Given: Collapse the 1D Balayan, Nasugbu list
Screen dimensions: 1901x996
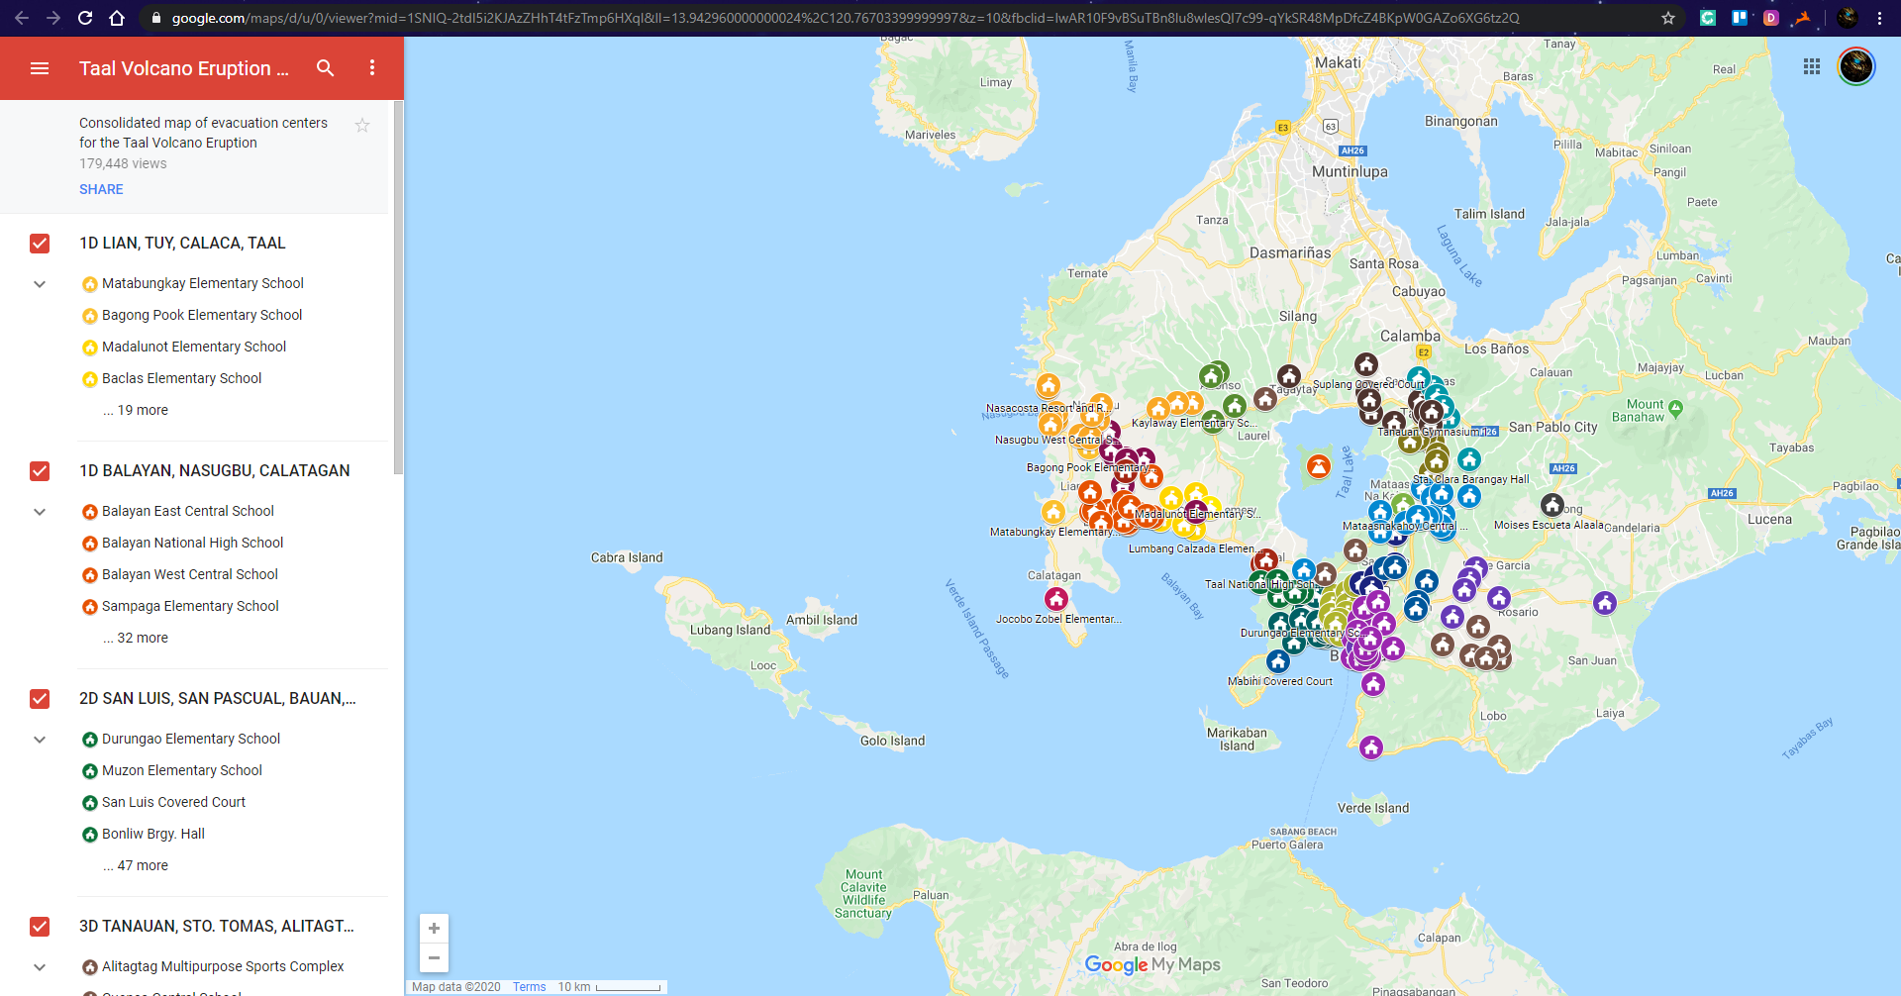Looking at the screenshot, I should point(40,512).
